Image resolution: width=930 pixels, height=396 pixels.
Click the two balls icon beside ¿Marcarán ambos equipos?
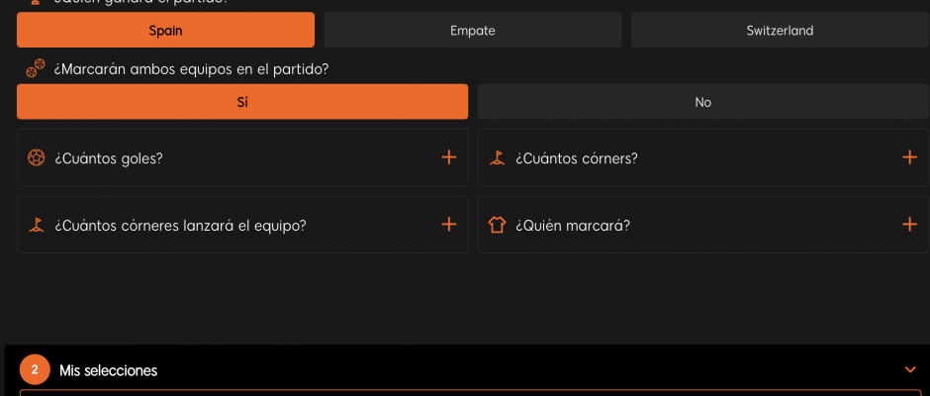click(35, 68)
